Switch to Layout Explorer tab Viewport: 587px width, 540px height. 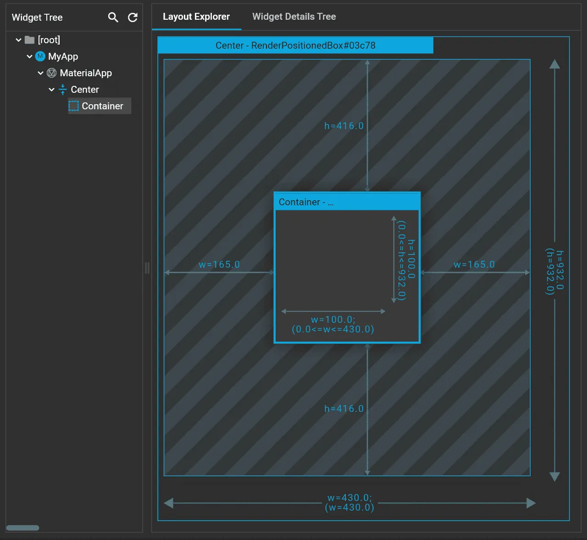pyautogui.click(x=196, y=17)
